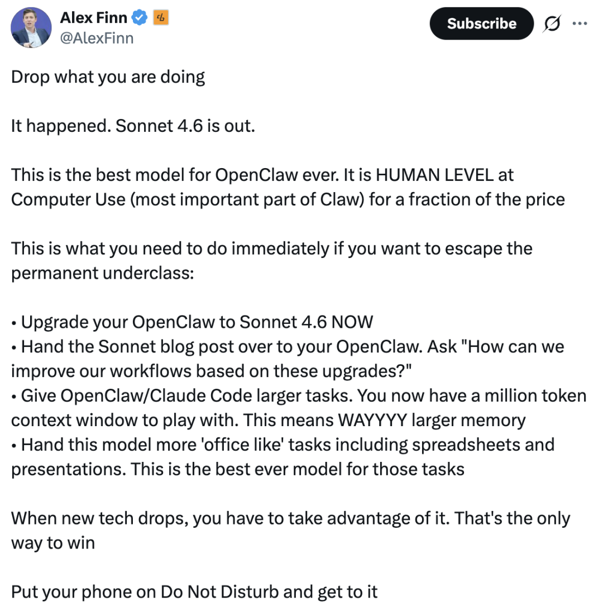This screenshot has width=603, height=606.
Task: Open the three-dot more options menu
Action: tap(581, 23)
